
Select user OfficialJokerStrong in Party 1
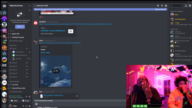point(21,55)
